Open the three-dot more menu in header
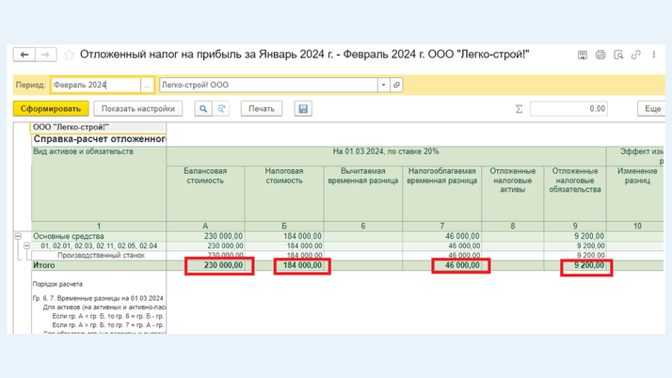 pyautogui.click(x=654, y=55)
